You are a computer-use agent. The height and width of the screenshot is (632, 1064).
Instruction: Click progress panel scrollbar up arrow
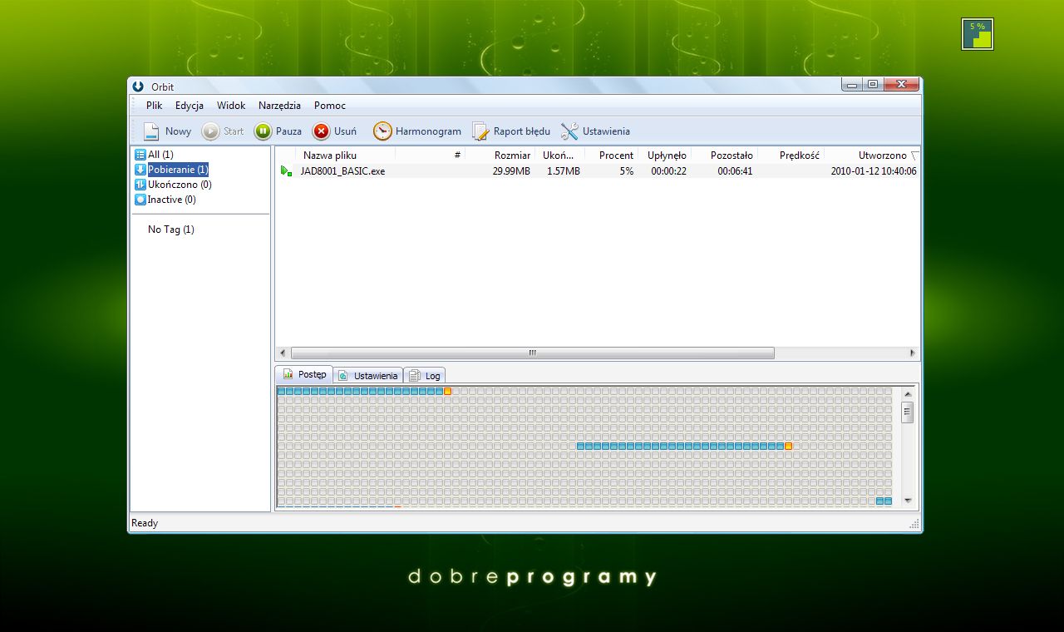(x=908, y=393)
